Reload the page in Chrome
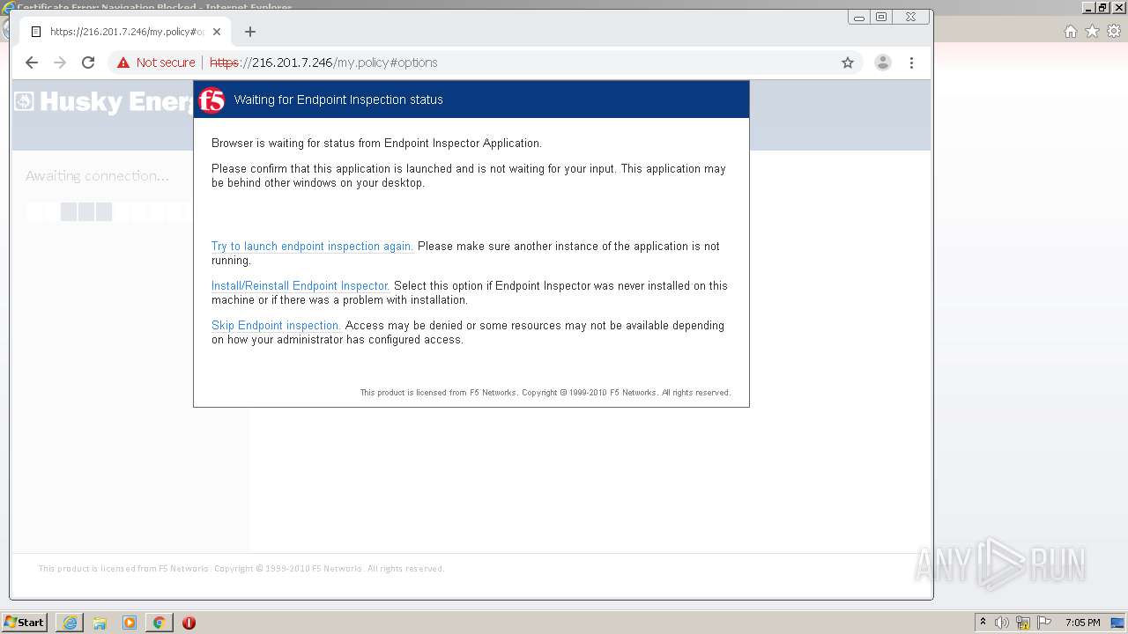Screen dimensions: 1128x634 pyautogui.click(x=88, y=63)
